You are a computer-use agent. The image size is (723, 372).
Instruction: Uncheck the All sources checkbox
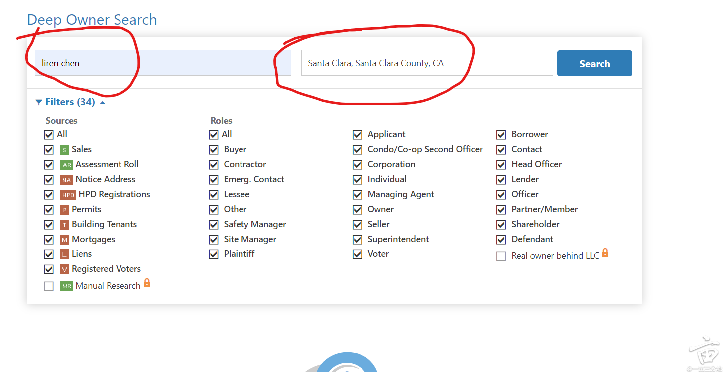click(x=49, y=135)
